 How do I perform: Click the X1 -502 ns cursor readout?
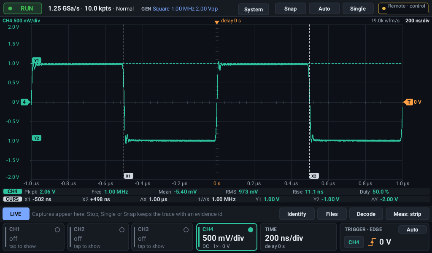[x=38, y=199]
